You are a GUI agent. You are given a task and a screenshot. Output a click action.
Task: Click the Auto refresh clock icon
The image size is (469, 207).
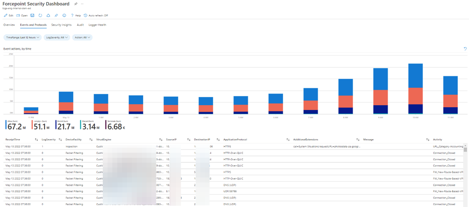[85, 15]
